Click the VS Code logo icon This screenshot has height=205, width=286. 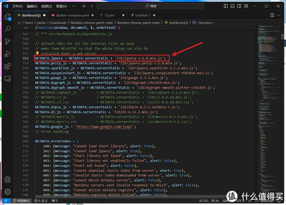pyautogui.click(x=6, y=6)
